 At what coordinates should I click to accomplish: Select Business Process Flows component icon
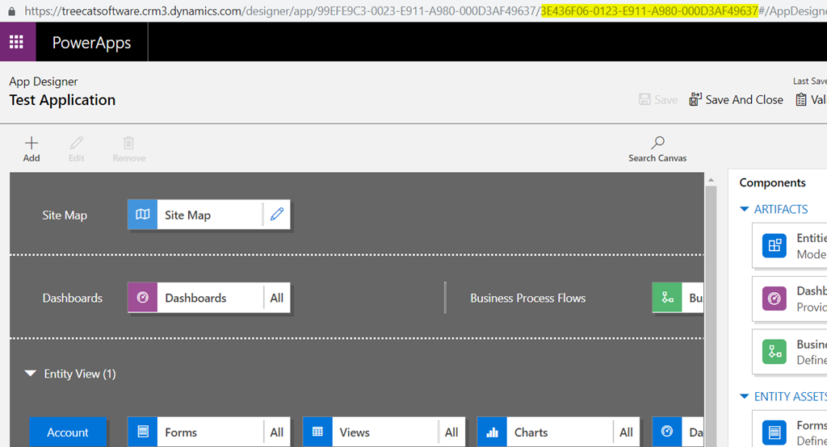coord(775,352)
